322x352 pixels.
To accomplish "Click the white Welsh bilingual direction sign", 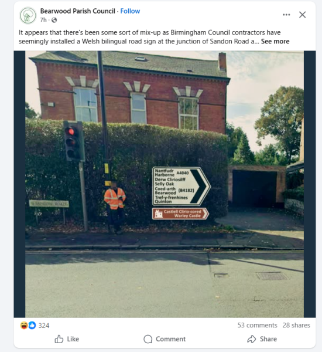I will click(181, 186).
